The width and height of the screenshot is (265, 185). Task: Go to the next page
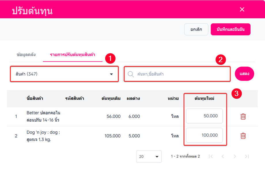[x=235, y=157]
